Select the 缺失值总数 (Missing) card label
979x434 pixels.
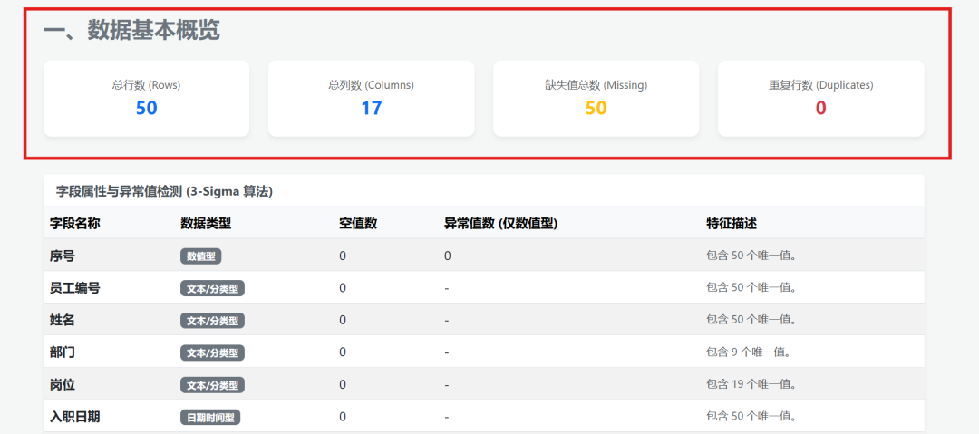[596, 85]
